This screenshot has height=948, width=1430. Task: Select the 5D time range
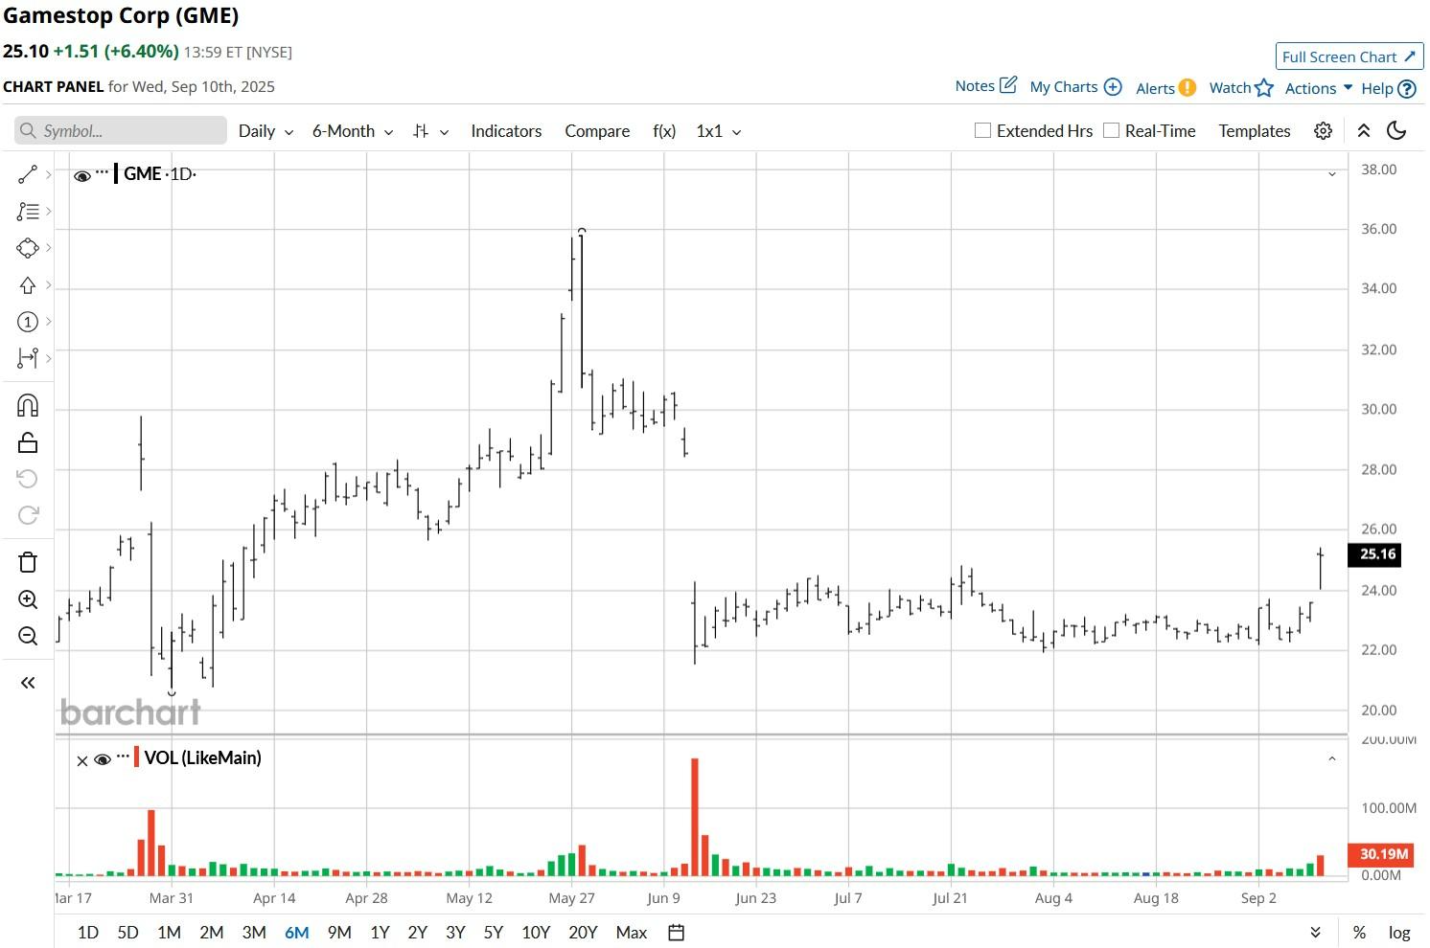pos(127,933)
